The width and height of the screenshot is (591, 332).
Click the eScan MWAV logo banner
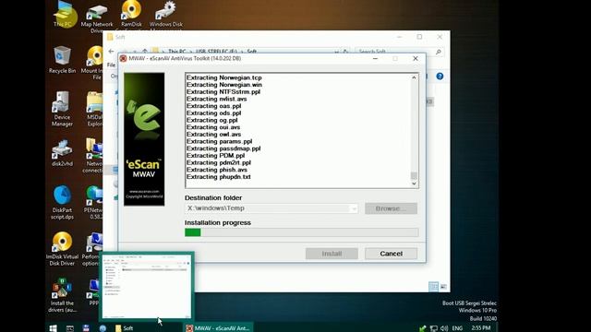click(x=144, y=139)
